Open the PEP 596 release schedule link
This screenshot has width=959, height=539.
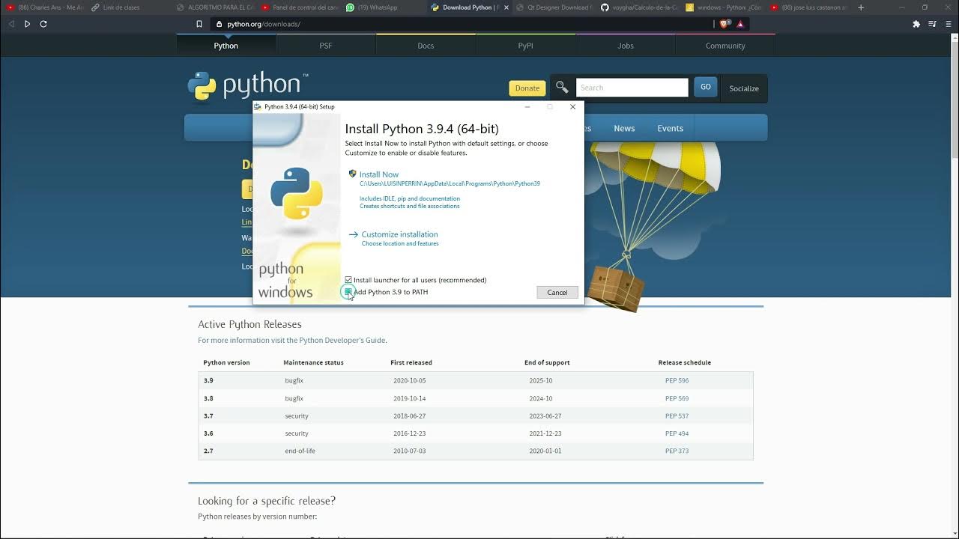677,380
